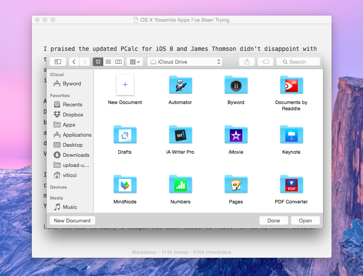This screenshot has width=363, height=276.
Task: Click the Favorites sidebar heading
Action: pyautogui.click(x=60, y=95)
